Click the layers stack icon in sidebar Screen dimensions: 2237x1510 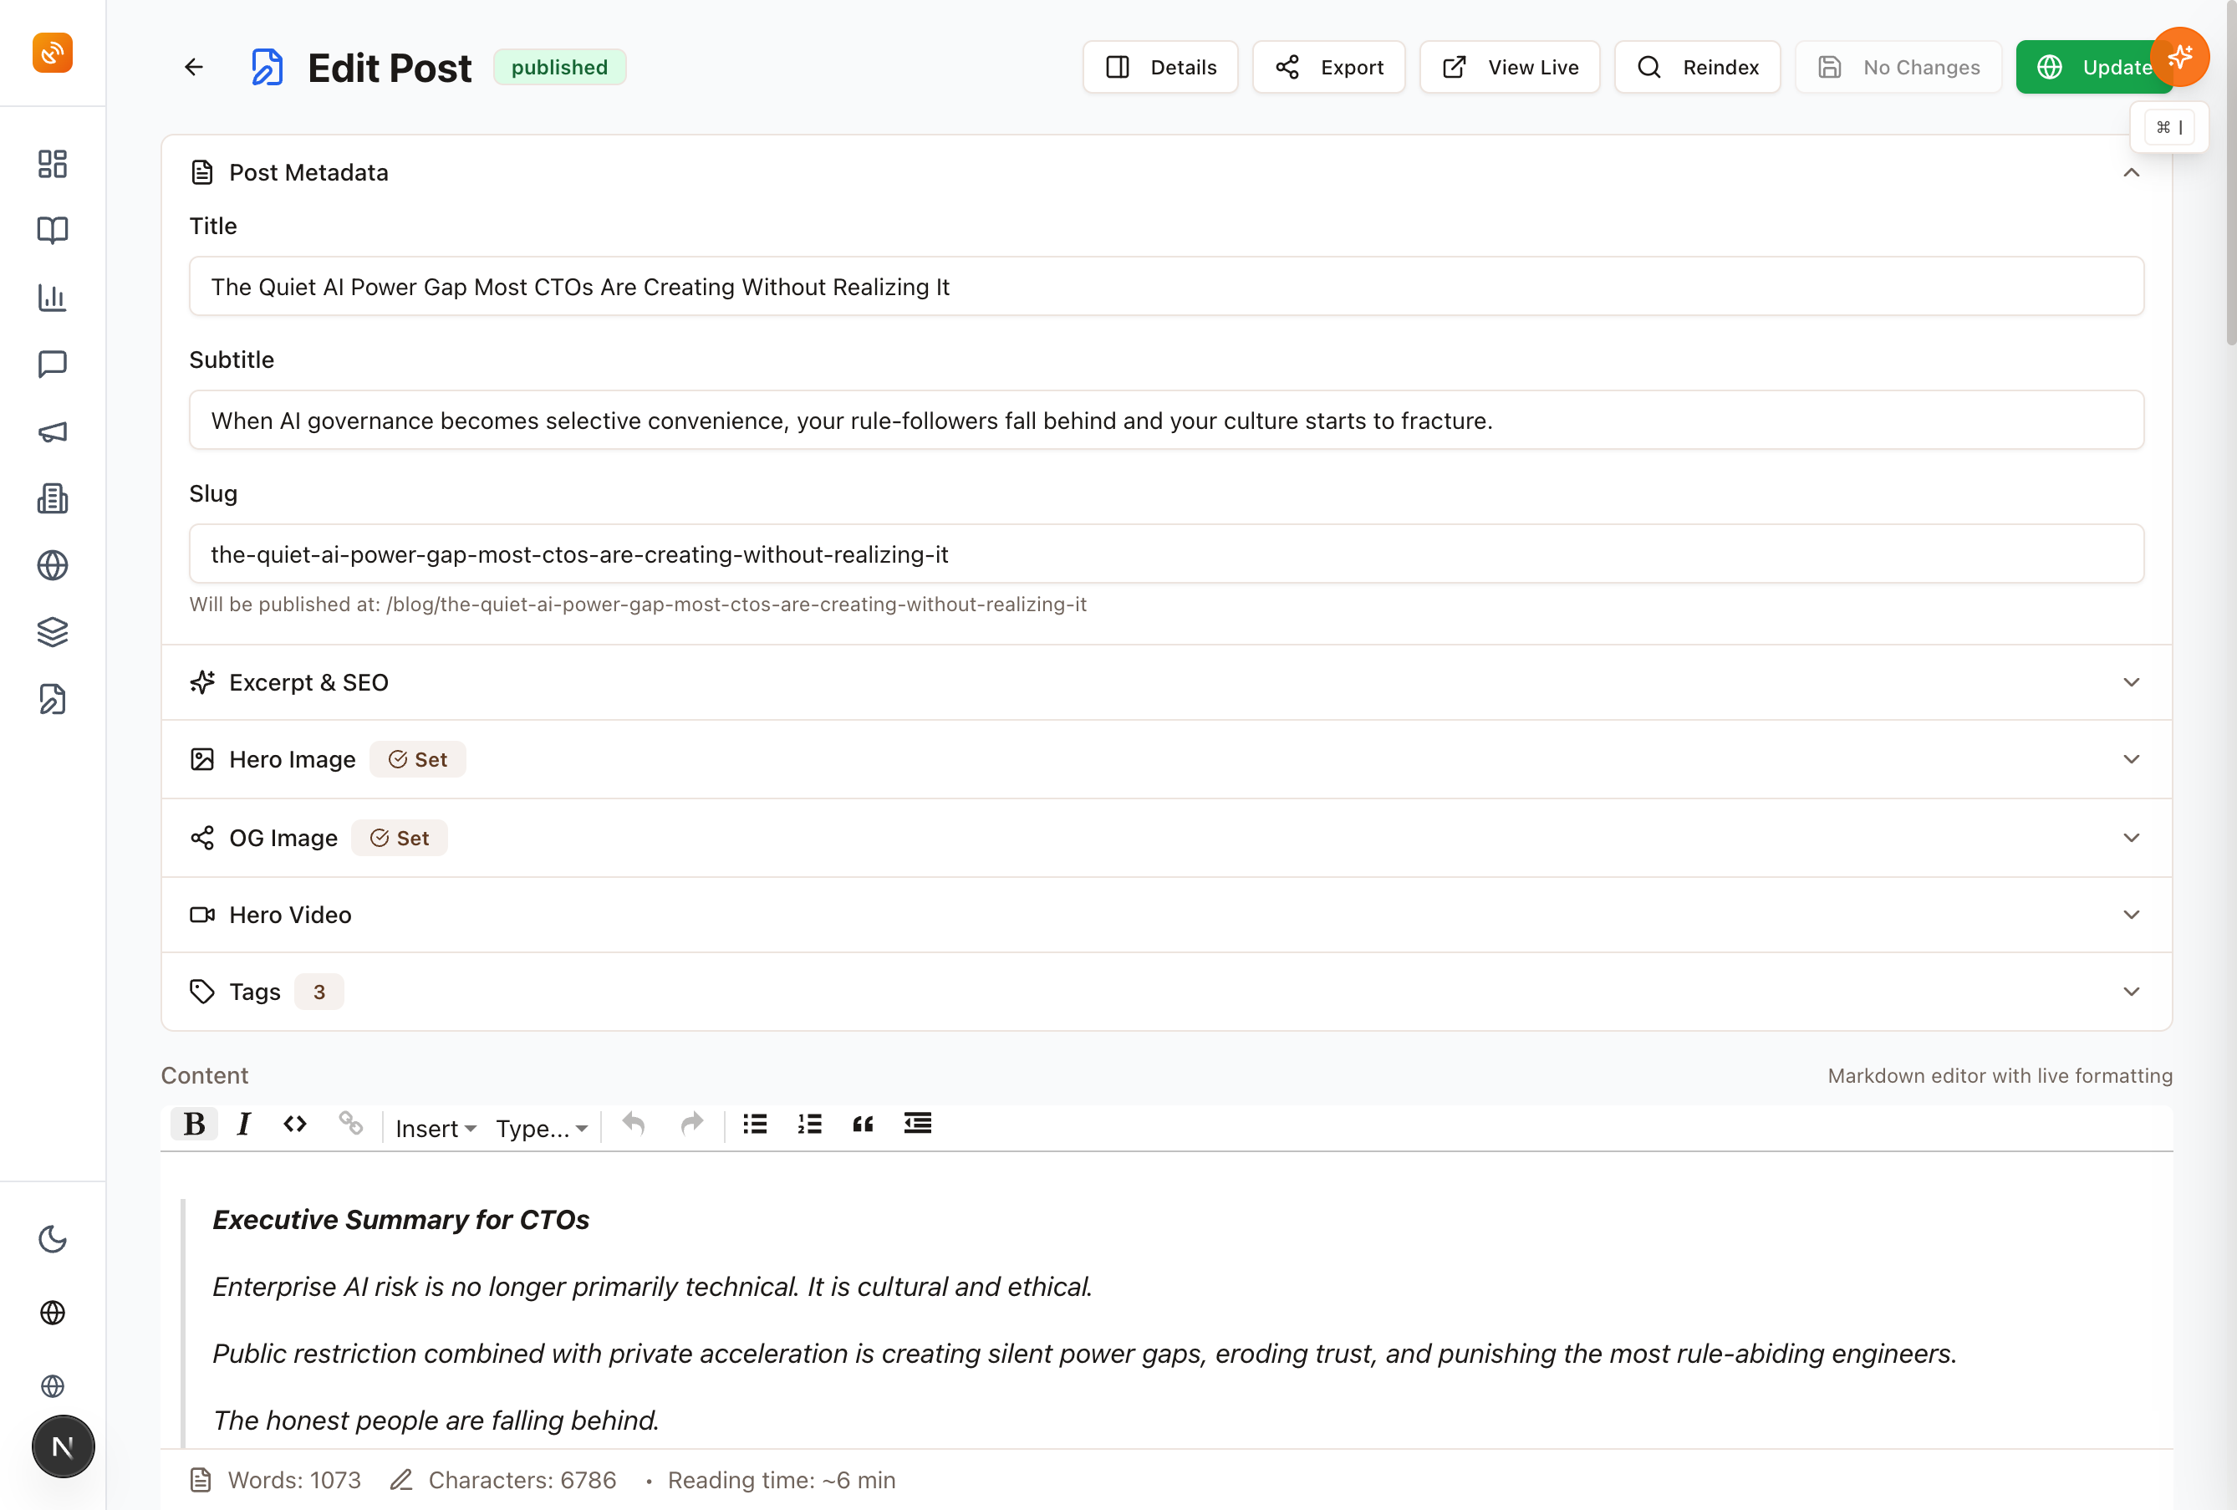(52, 632)
